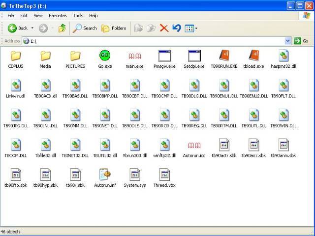Expand the Address bar dropdown
The width and height of the screenshot is (315, 236).
click(288, 41)
